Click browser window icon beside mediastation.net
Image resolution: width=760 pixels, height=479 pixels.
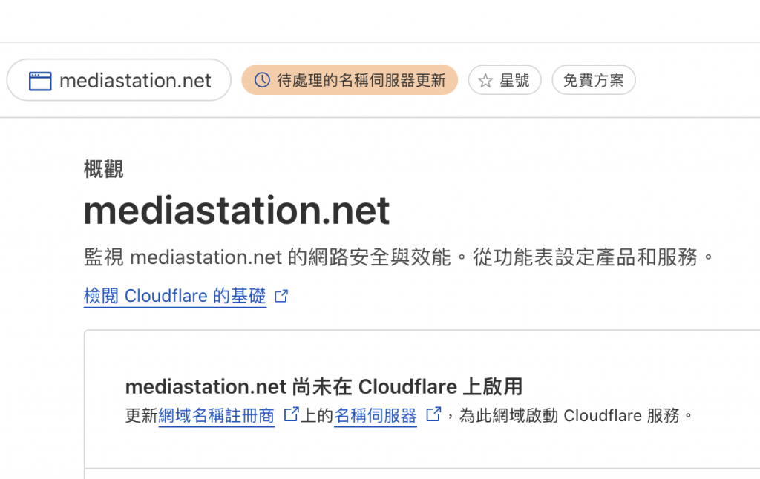click(x=40, y=81)
